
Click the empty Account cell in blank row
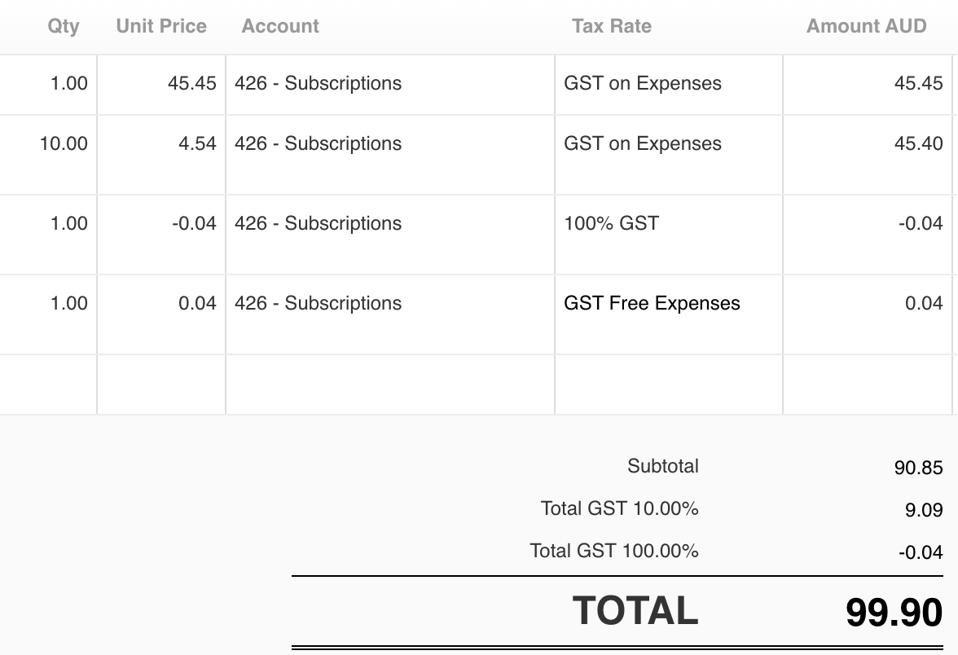(389, 385)
